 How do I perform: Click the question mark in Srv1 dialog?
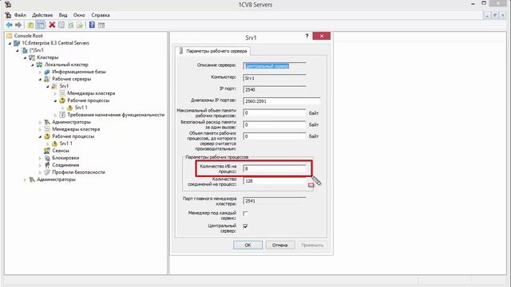click(x=307, y=36)
